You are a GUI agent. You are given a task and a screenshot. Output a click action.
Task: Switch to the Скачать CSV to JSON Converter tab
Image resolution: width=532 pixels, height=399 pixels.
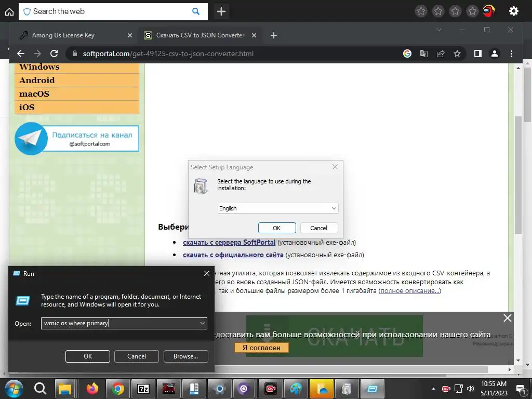click(200, 35)
